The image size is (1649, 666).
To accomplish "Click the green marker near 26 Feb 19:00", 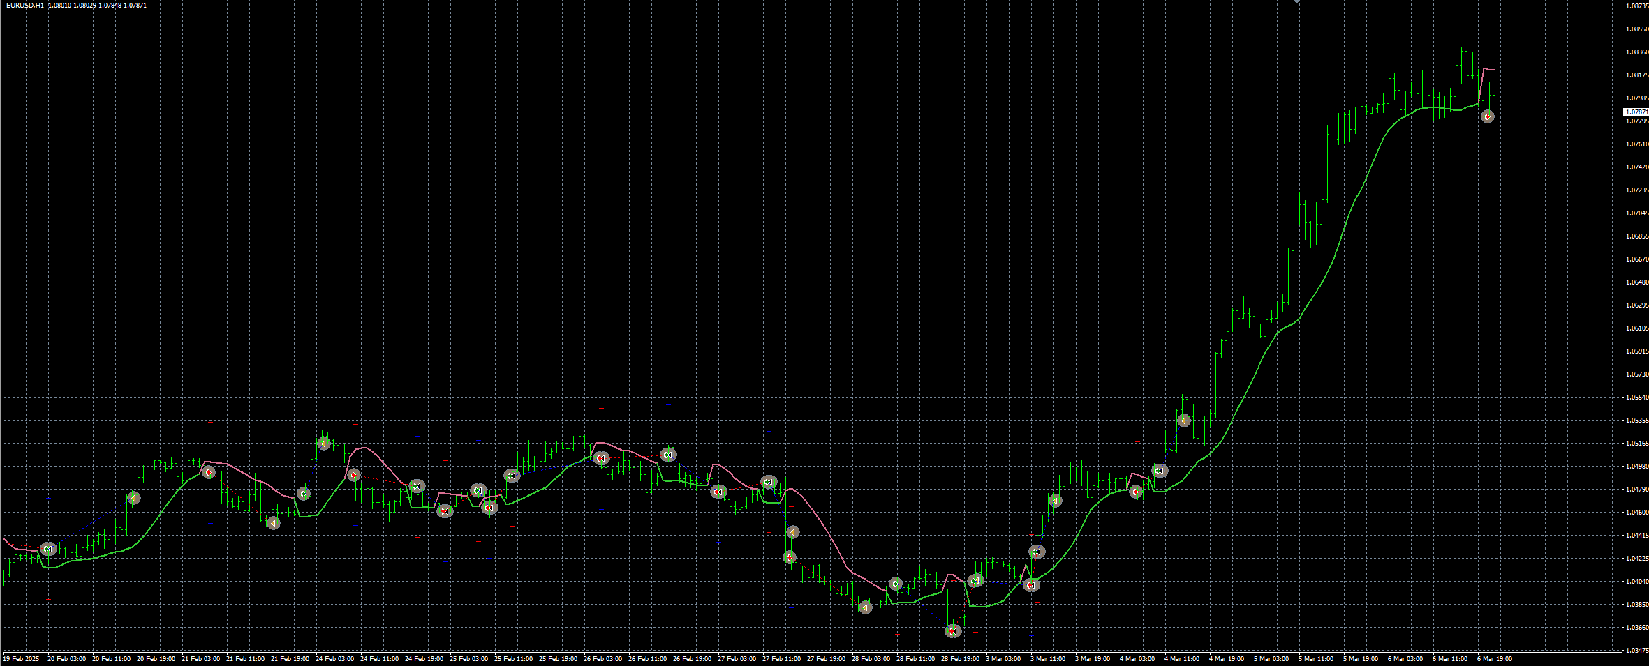I will tap(668, 455).
